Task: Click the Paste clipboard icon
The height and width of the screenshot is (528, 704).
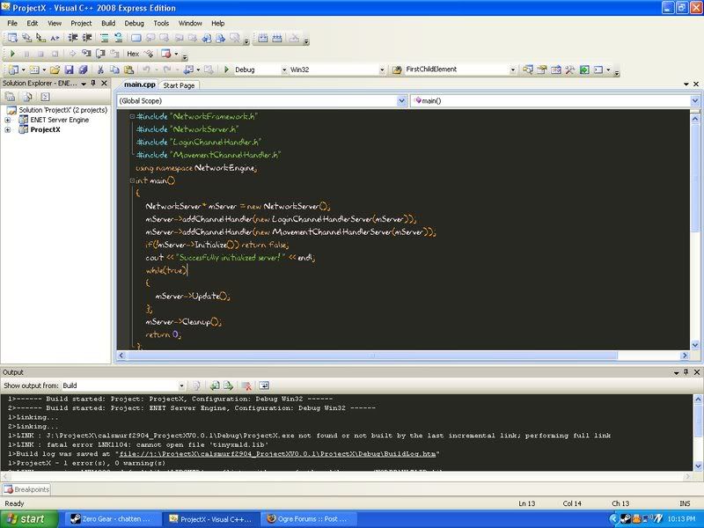Action: (x=128, y=70)
